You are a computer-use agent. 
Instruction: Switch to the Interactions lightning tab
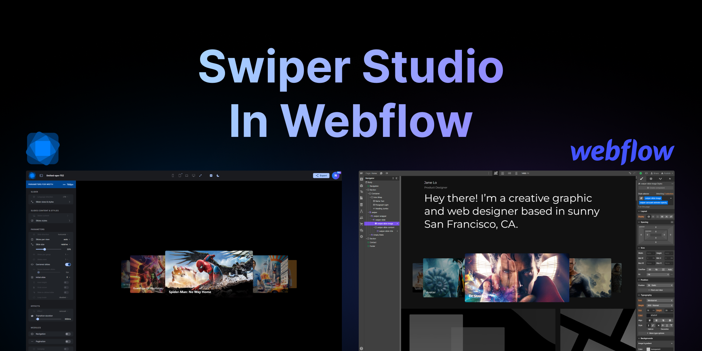coord(670,179)
